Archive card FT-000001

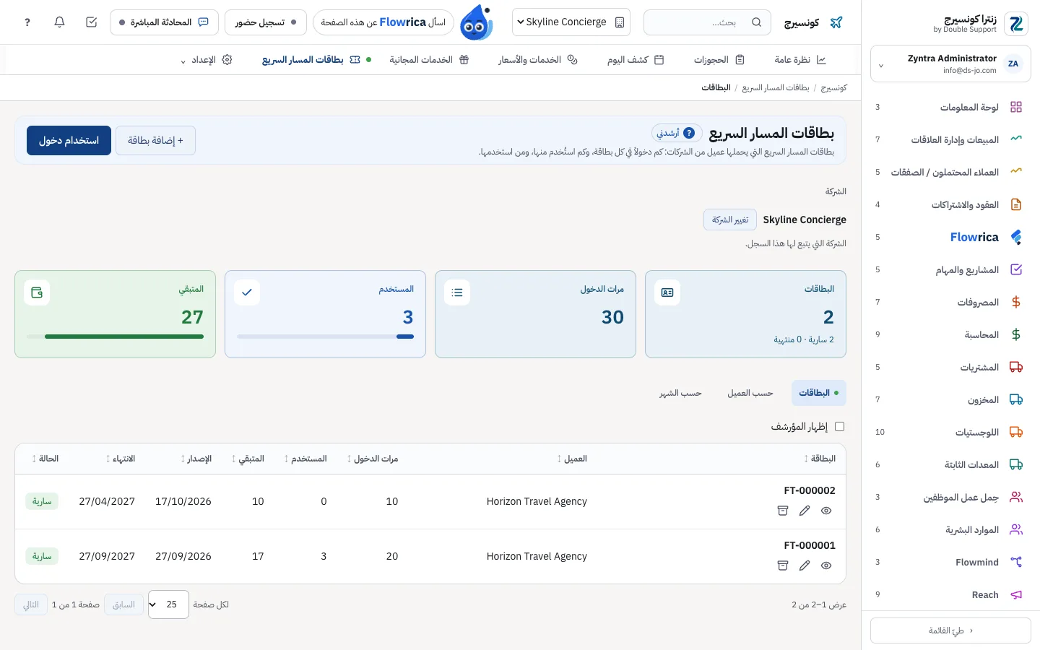click(x=782, y=565)
